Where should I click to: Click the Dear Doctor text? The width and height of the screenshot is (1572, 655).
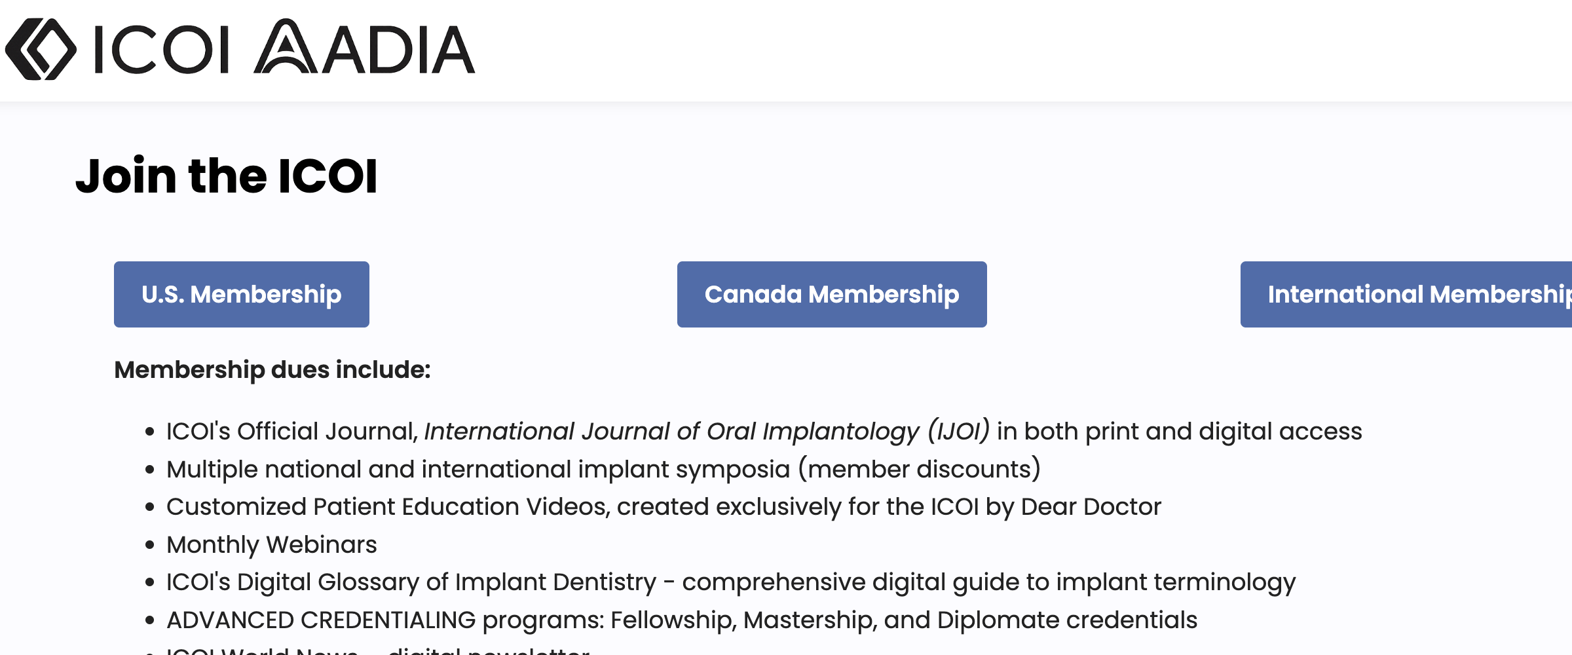click(x=1091, y=506)
